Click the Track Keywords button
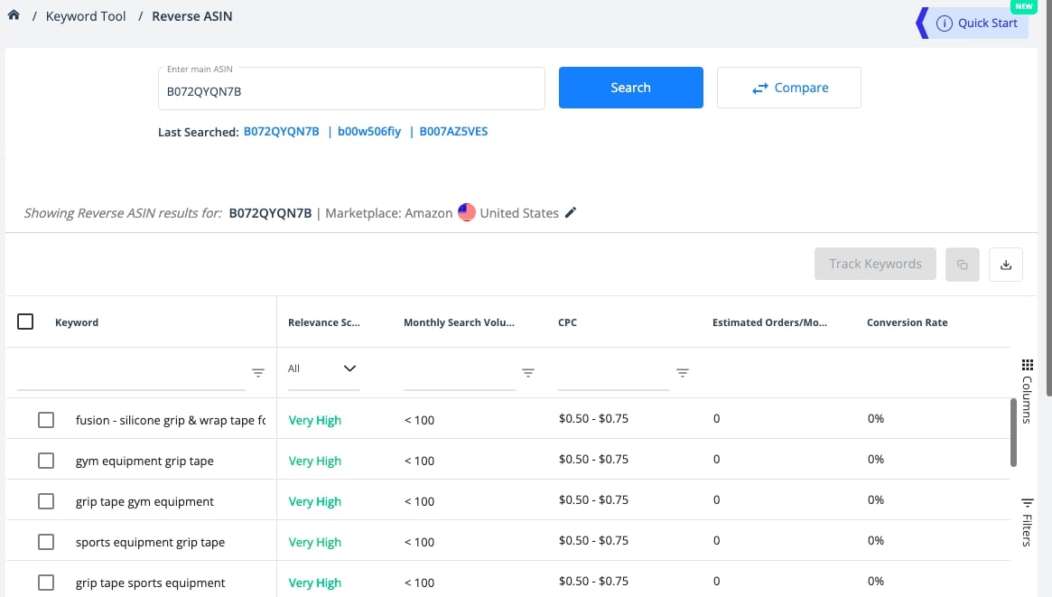 coord(875,264)
